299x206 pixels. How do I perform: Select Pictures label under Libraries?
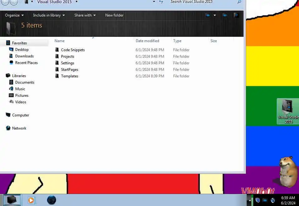coord(22,95)
